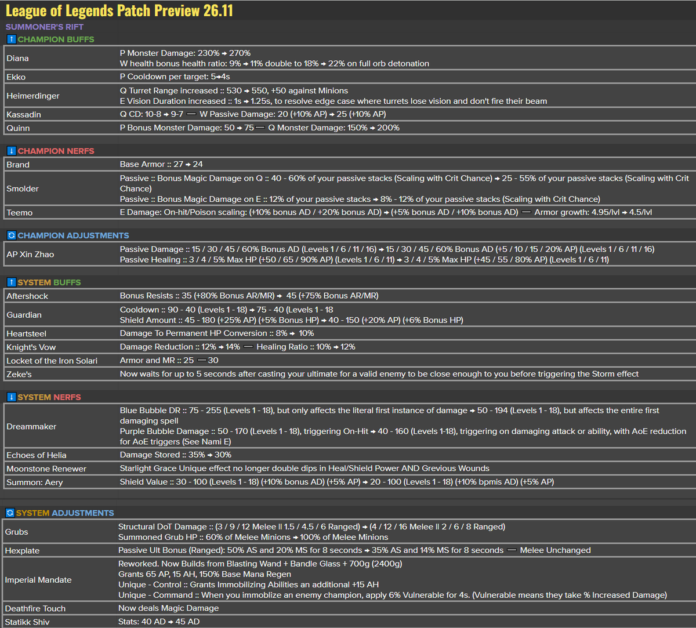Click the up-arrow icon beside System Buffs
The width and height of the screenshot is (696, 628).
click(11, 282)
